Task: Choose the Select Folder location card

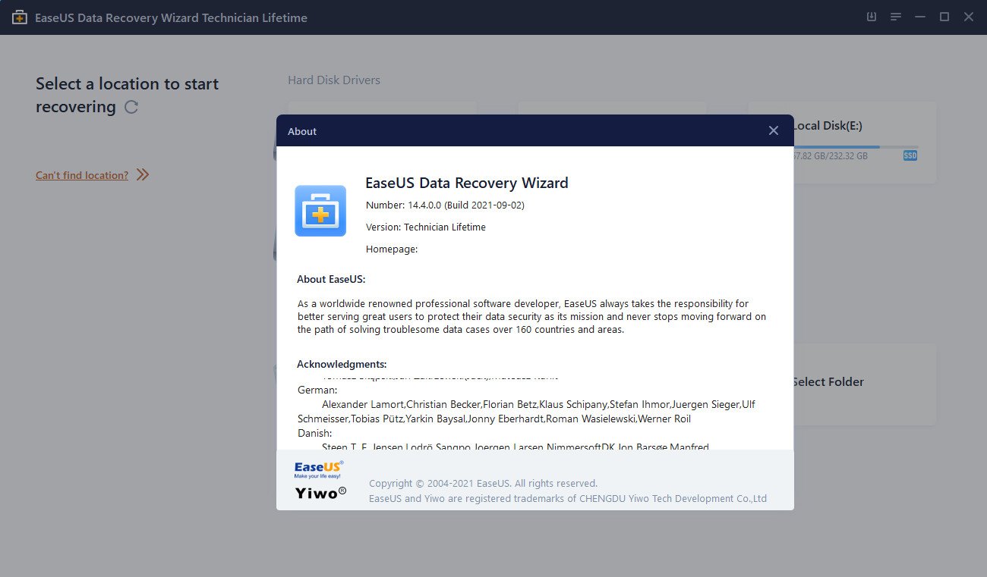Action: click(865, 384)
